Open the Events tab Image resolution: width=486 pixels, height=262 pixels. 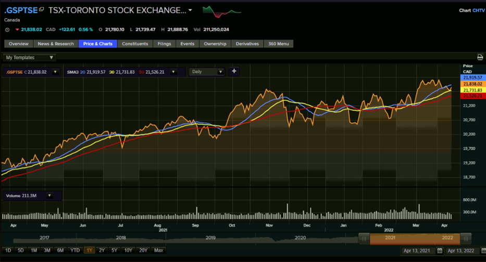tap(188, 44)
